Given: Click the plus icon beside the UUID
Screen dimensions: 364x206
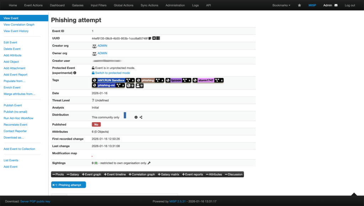Looking at the screenshot, I should click(154, 38).
